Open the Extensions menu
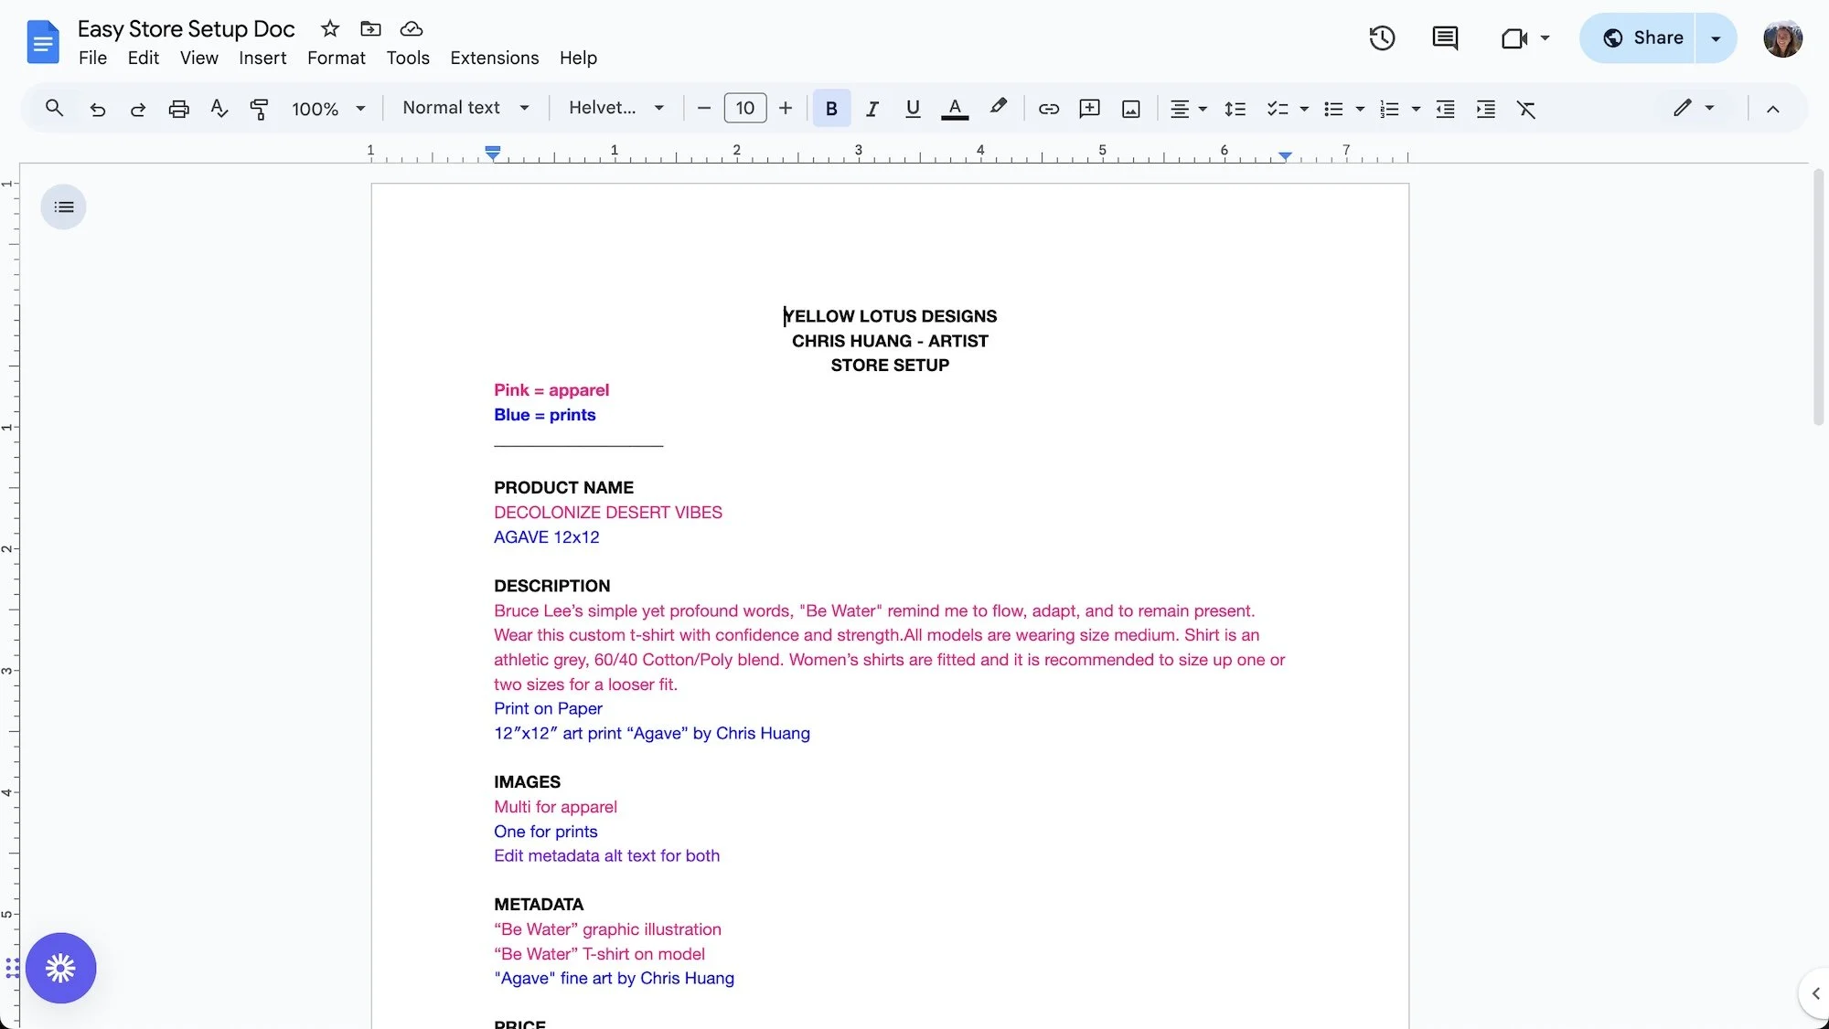Image resolution: width=1829 pixels, height=1029 pixels. pyautogui.click(x=494, y=58)
